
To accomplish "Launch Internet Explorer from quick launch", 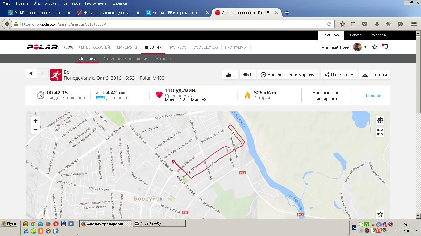I will [x=26, y=231].
